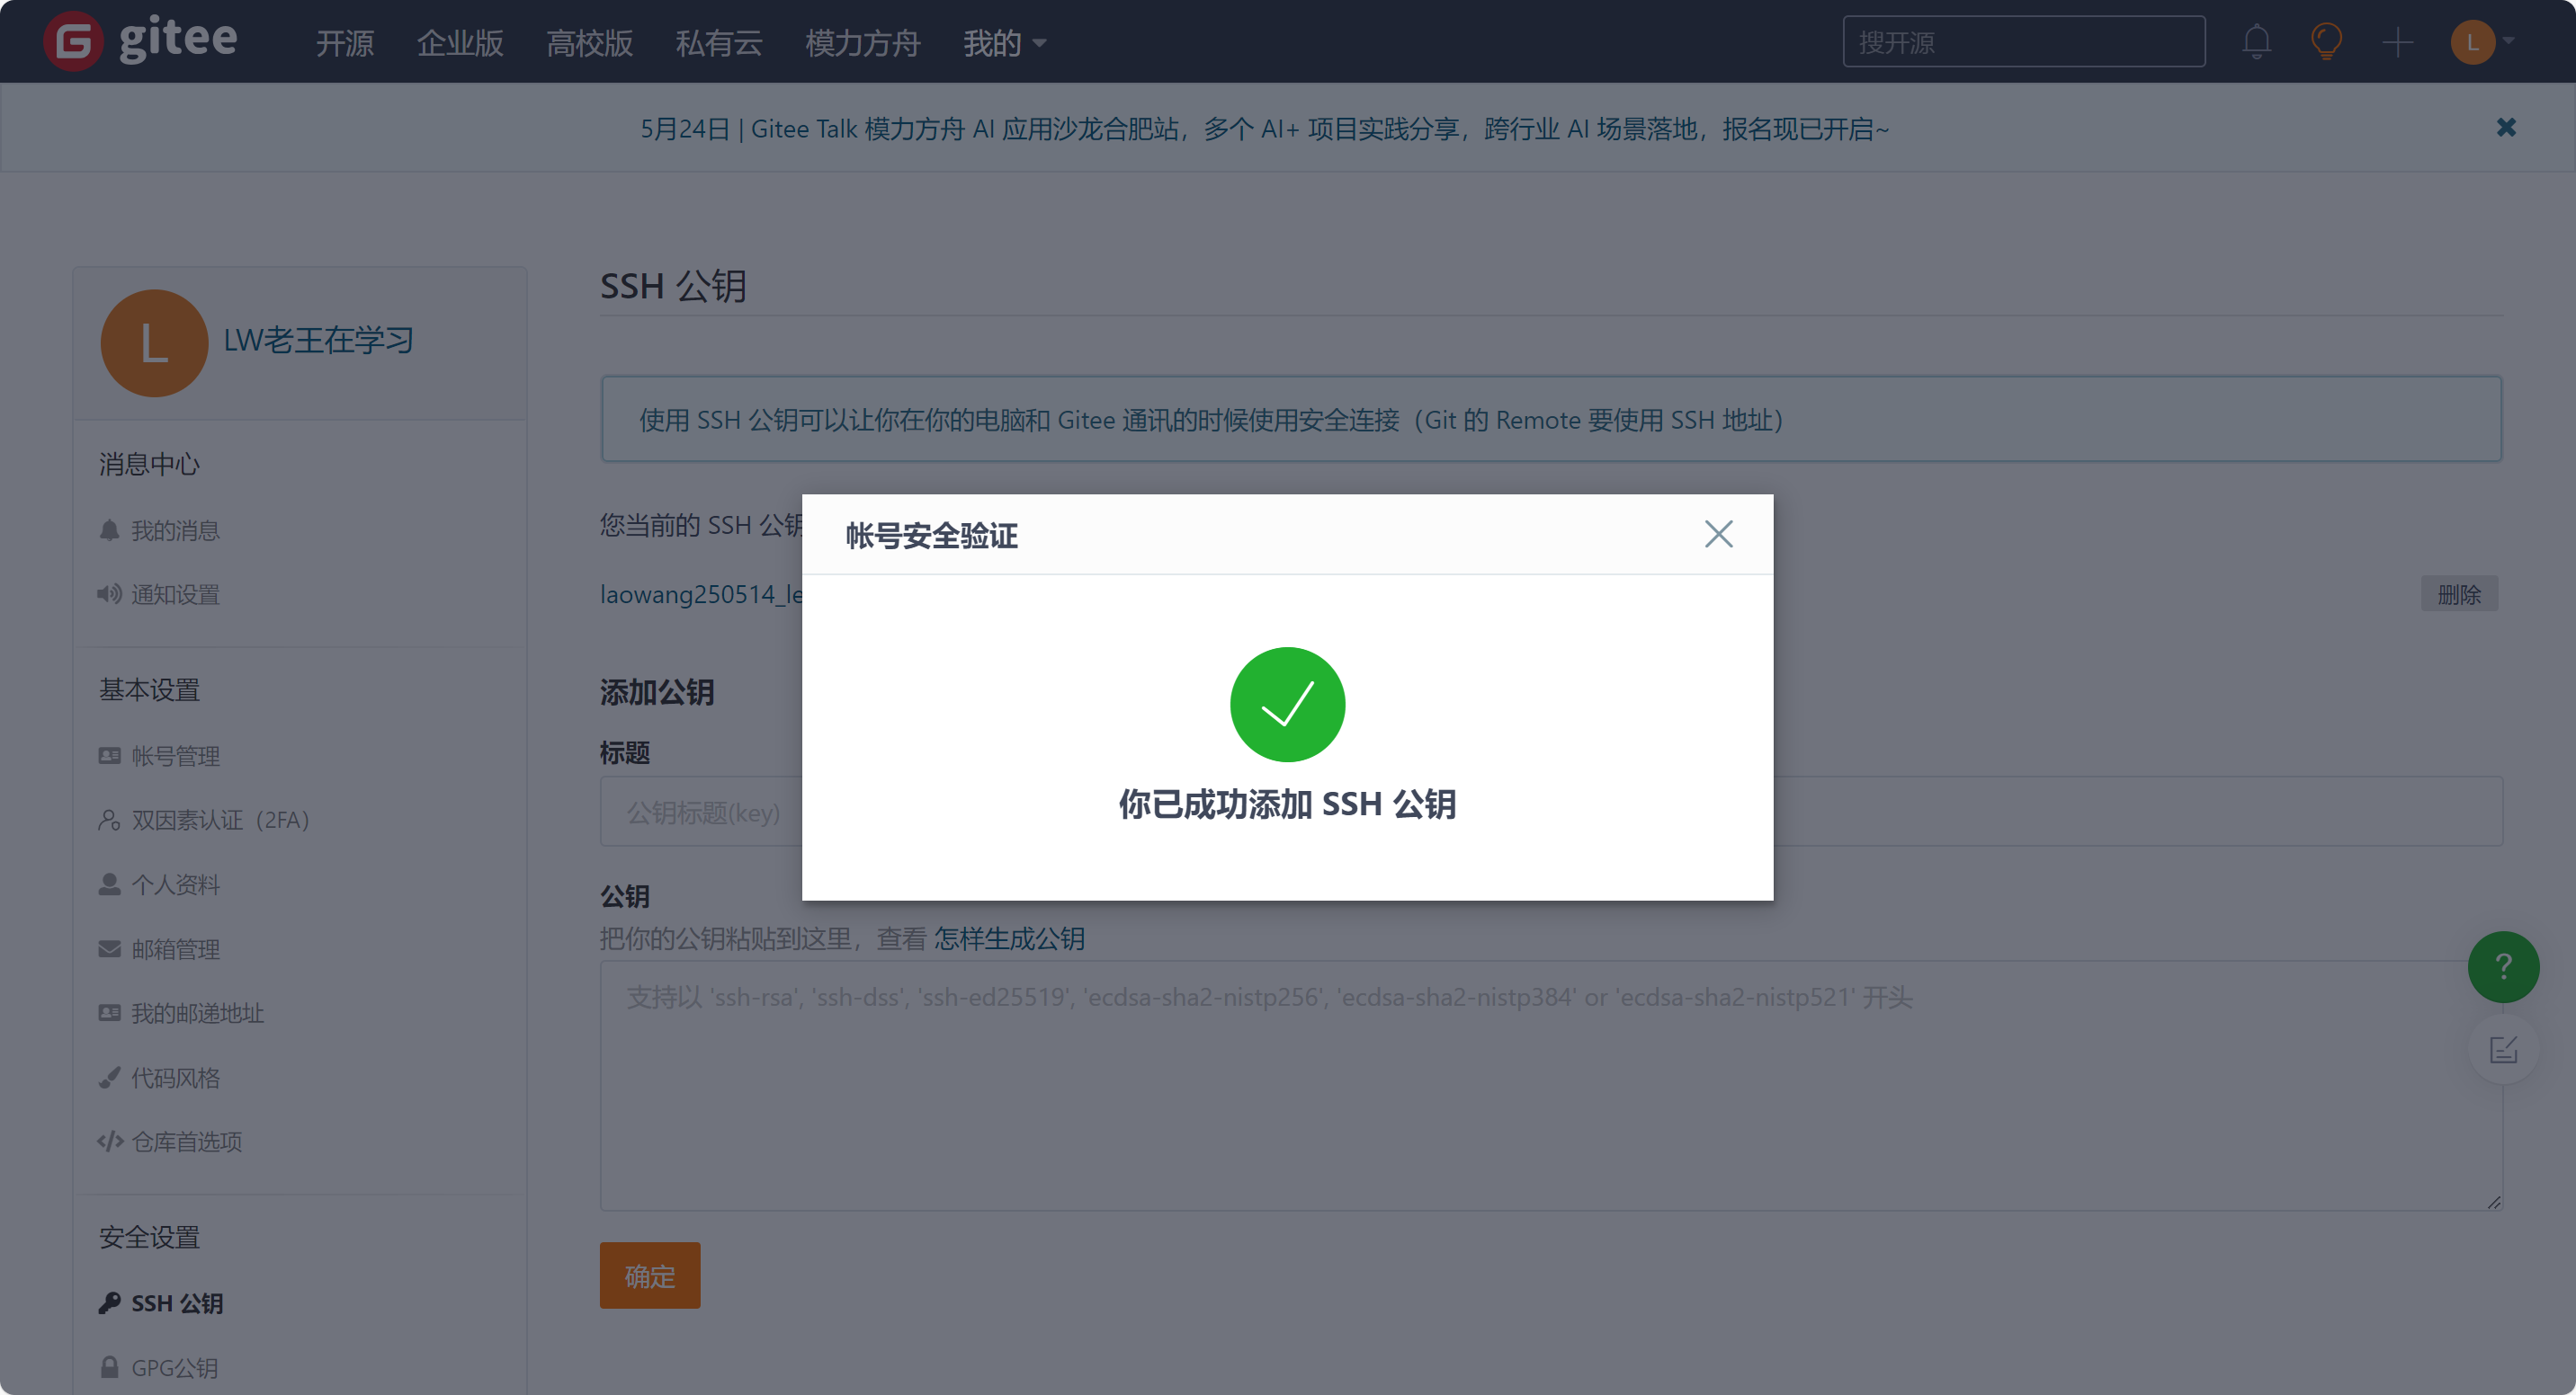Open the 企业版 navigation menu item
The image size is (2576, 1395).
(x=460, y=43)
